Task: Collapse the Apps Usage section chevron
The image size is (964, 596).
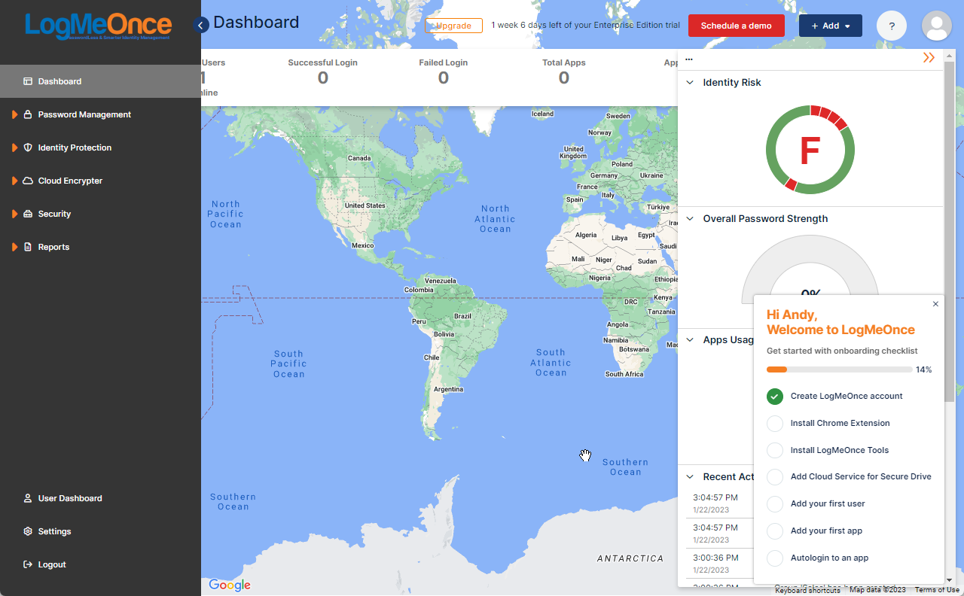Action: 689,340
